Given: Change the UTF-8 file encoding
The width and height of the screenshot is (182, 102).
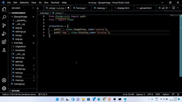Looking at the screenshot, I should 150,94.
